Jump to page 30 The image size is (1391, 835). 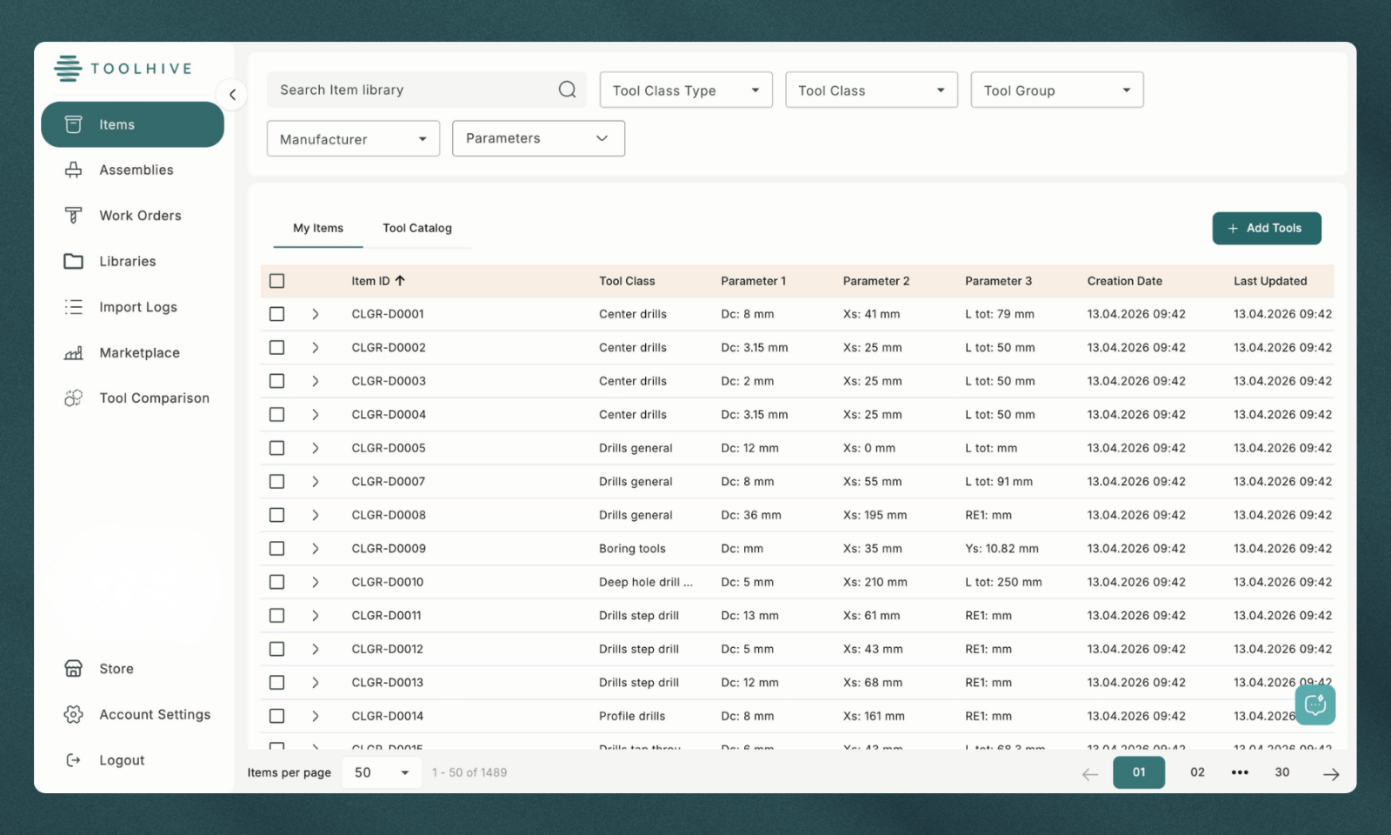click(1282, 772)
